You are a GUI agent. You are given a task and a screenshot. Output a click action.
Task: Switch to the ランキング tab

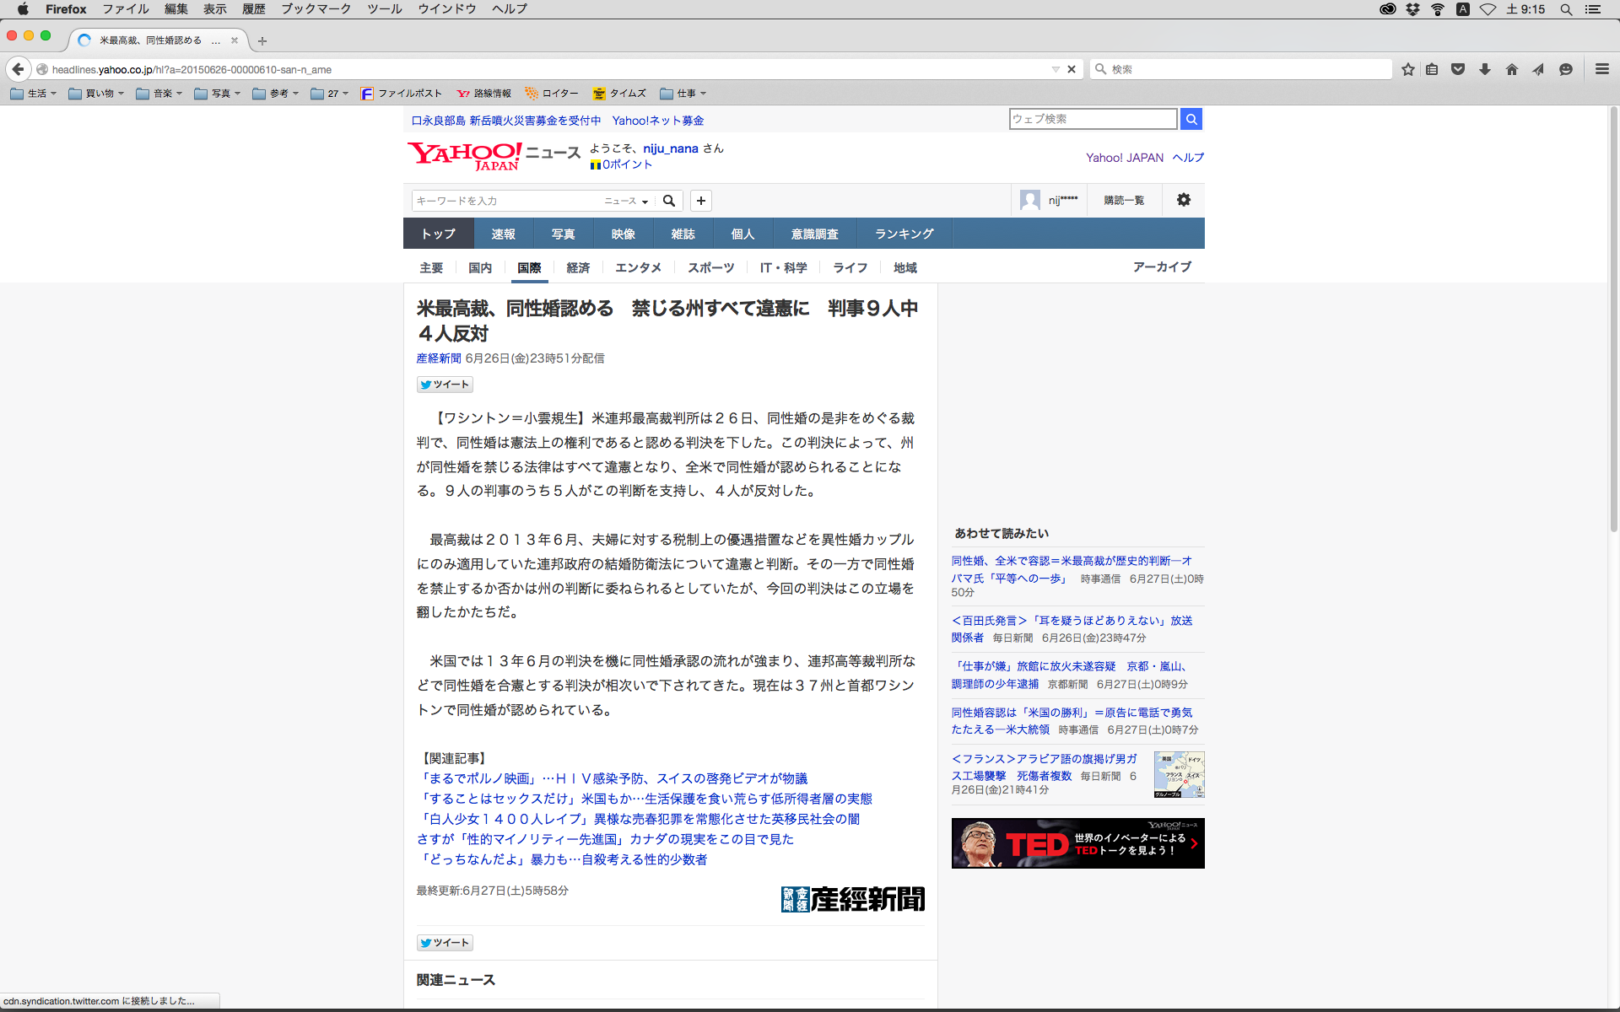[x=904, y=234]
